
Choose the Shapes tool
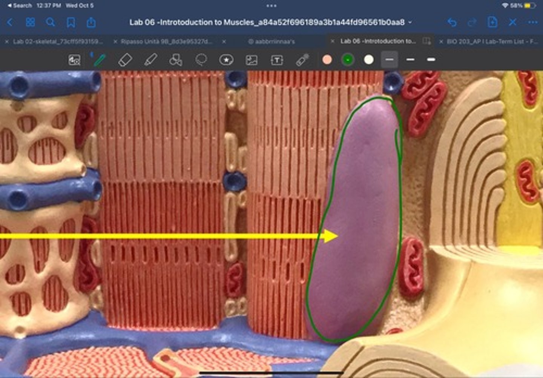tap(176, 60)
